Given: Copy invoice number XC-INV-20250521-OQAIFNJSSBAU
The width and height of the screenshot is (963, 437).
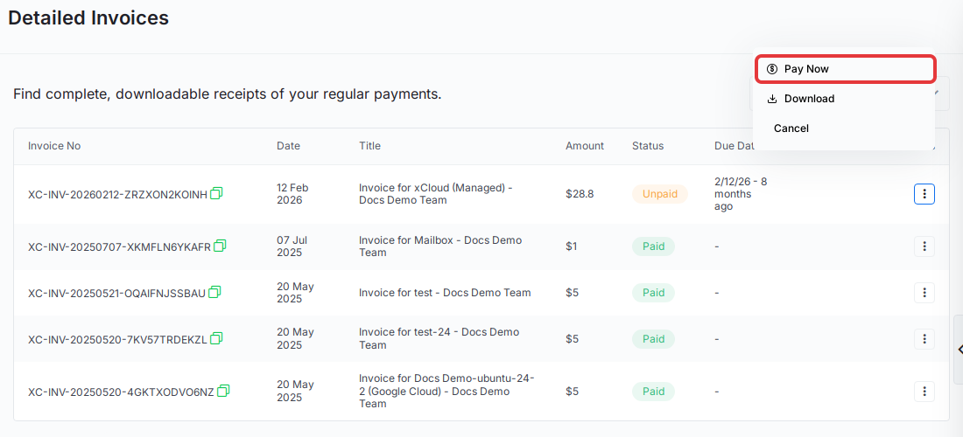Looking at the screenshot, I should tap(214, 292).
